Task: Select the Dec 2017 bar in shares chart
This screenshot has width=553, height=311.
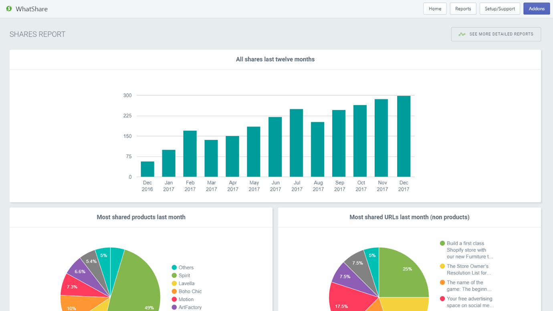Action: 404,136
